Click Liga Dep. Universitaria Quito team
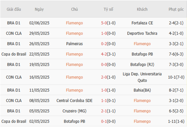The image size is (187, 127). (142, 77)
